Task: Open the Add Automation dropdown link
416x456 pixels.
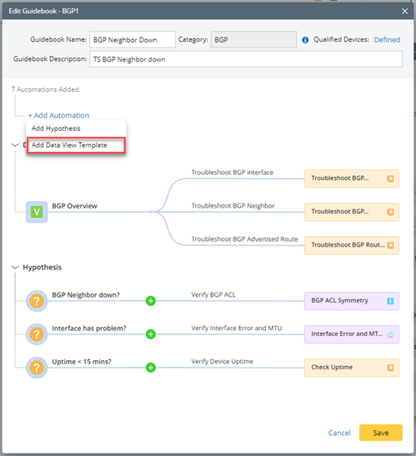Action: point(58,115)
